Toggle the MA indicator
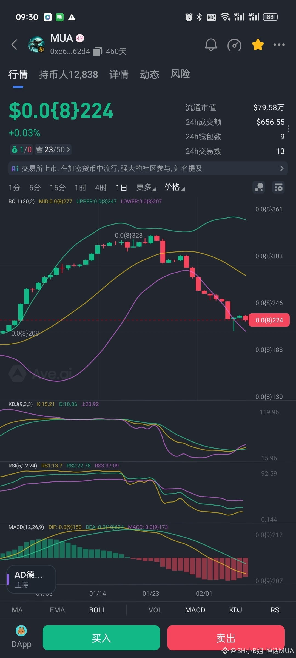 (x=17, y=610)
